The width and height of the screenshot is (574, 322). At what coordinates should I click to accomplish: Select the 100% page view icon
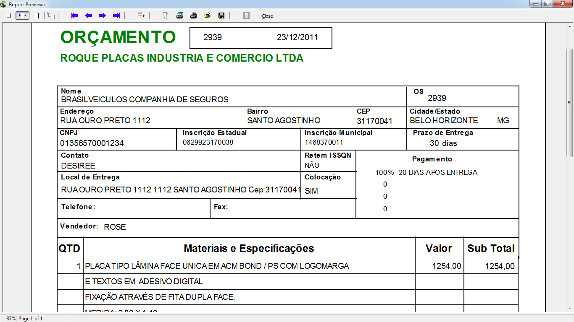coord(36,16)
